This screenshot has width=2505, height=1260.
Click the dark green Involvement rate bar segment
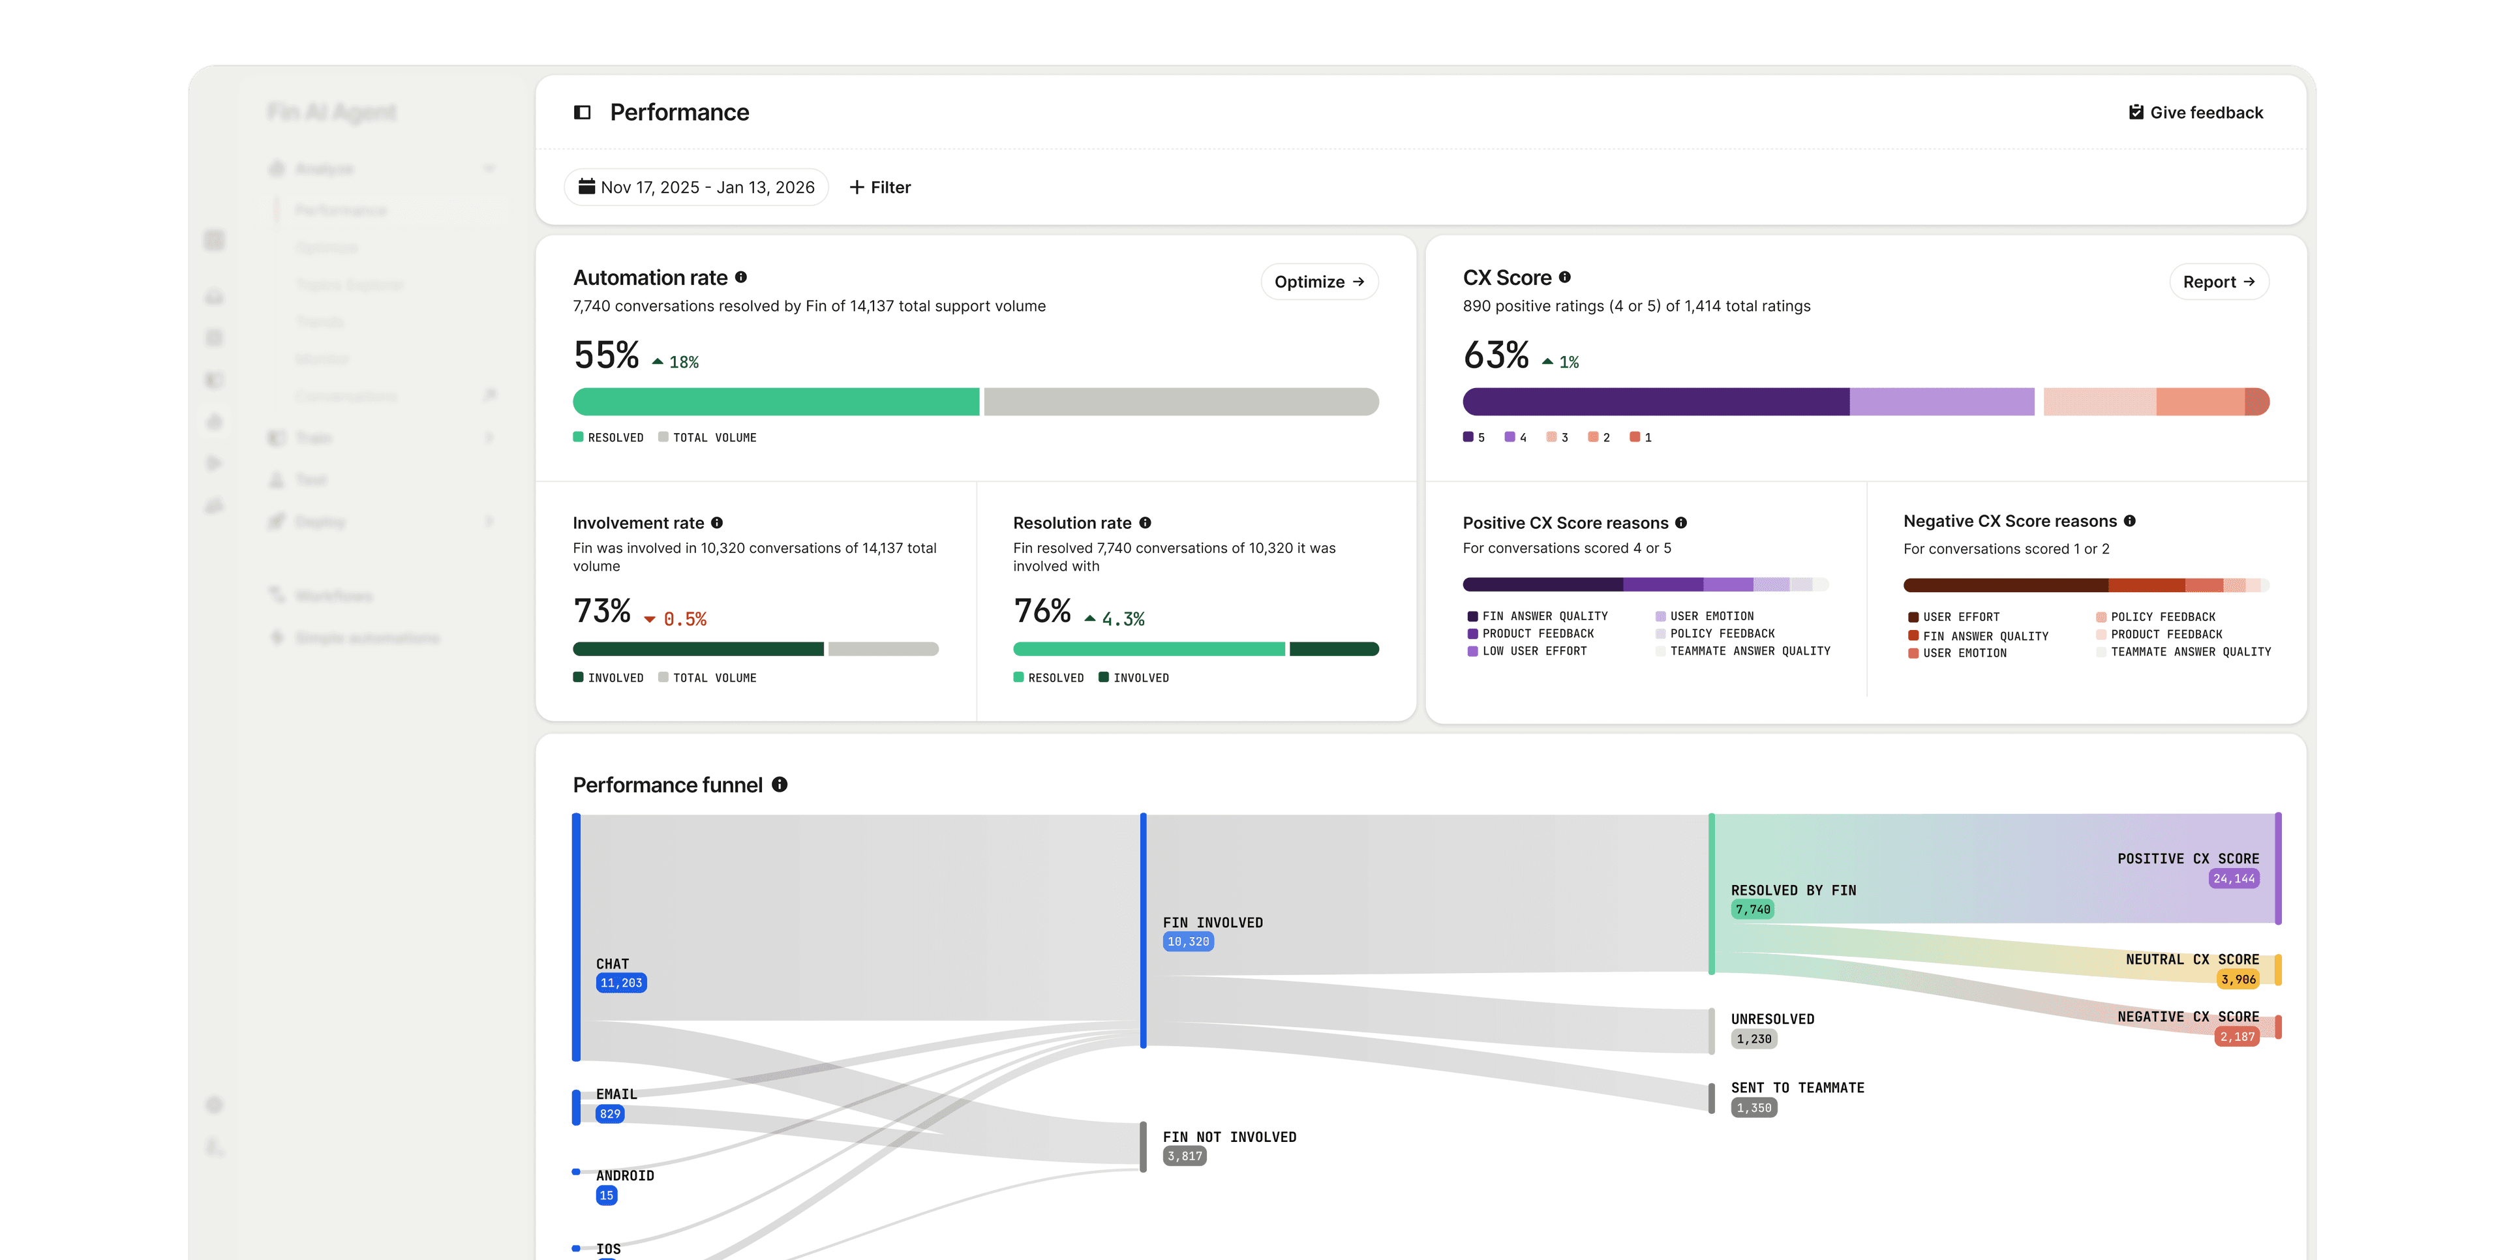coord(698,650)
